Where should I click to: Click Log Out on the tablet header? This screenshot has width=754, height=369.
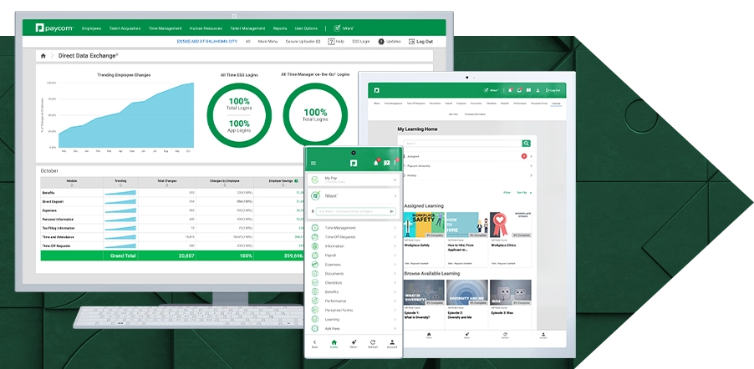coord(553,90)
